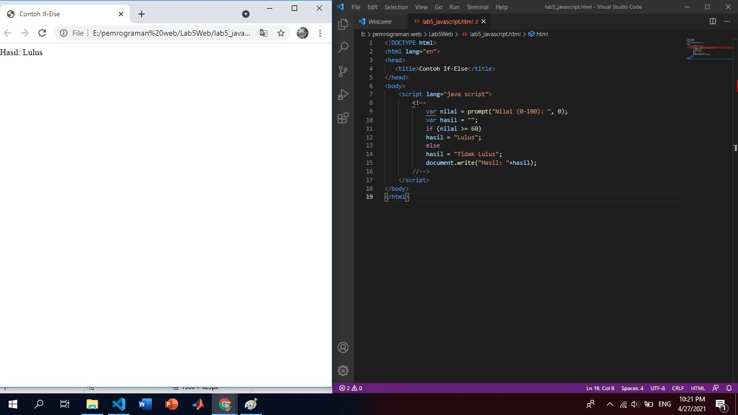Screen dimensions: 738x415
Task: Click the Accounts icon in the activity bar
Action: pos(343,347)
